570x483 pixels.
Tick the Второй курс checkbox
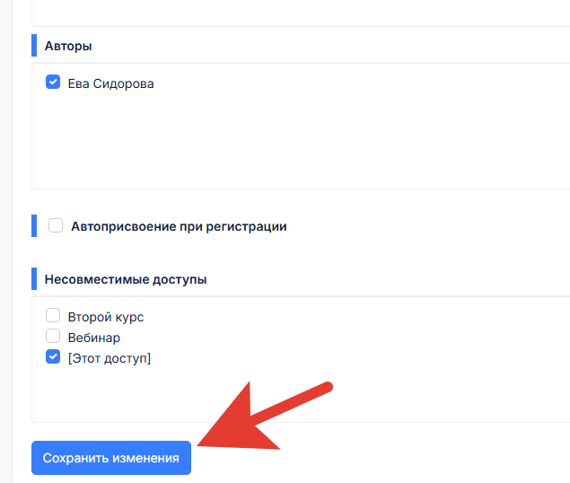(53, 316)
